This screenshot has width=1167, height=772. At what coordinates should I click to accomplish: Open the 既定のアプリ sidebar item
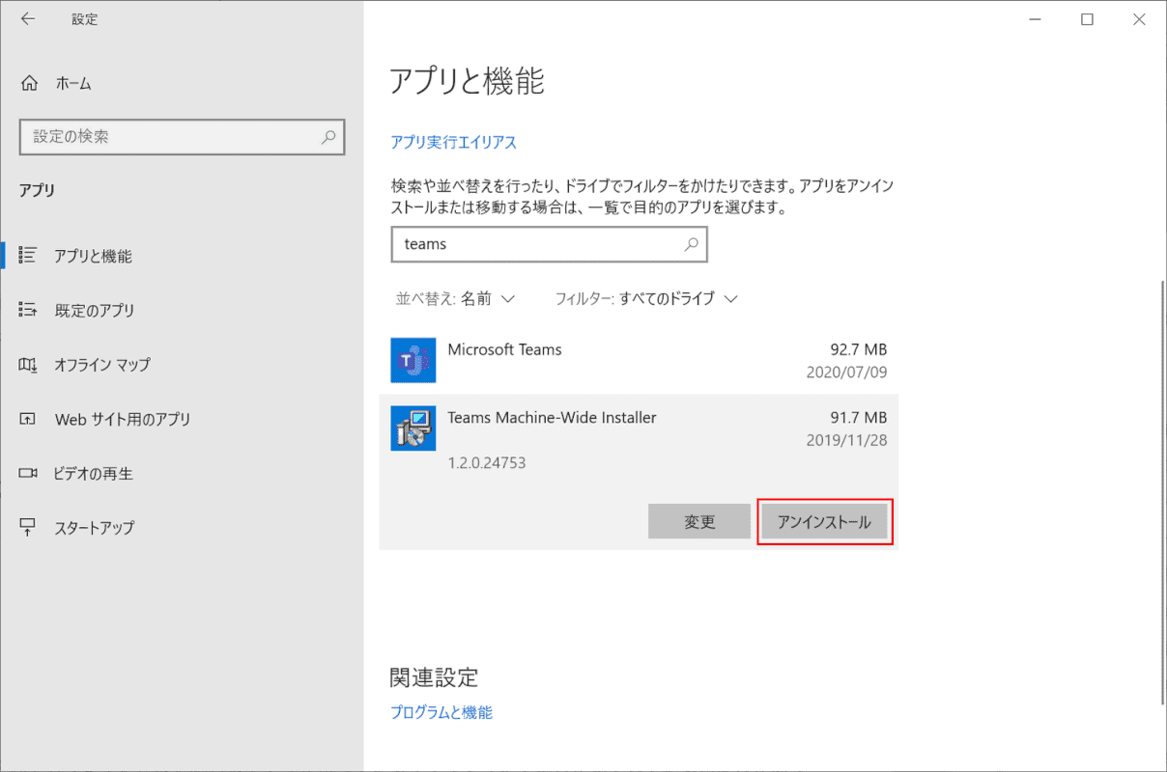[182, 310]
